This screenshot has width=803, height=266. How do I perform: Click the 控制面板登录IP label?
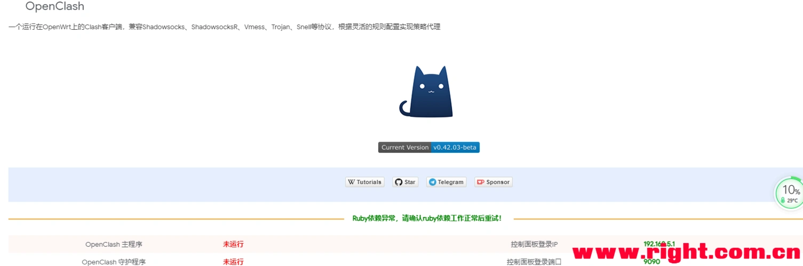[534, 244]
